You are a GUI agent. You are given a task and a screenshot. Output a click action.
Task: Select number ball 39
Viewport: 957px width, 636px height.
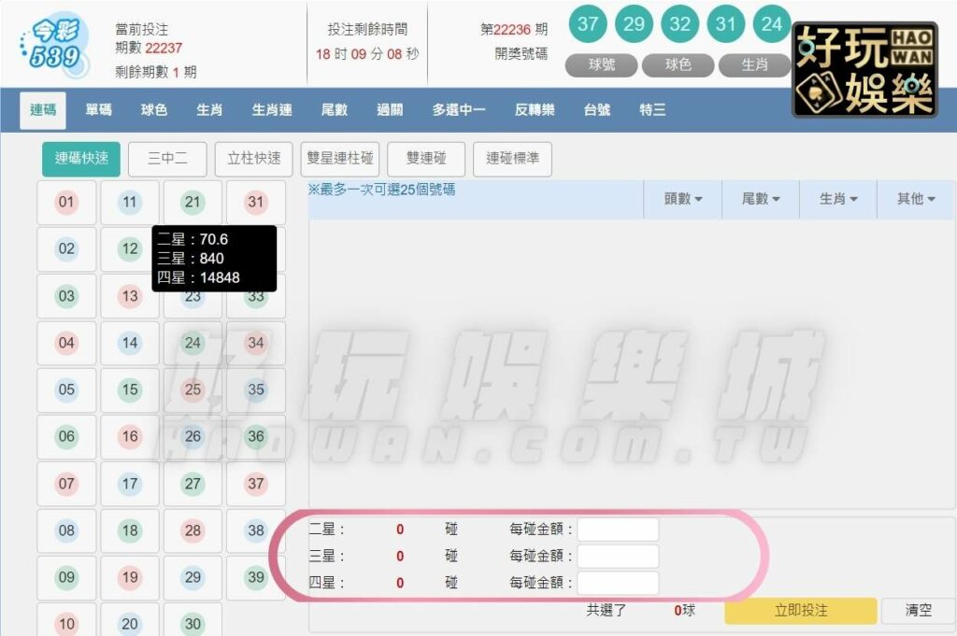(256, 578)
